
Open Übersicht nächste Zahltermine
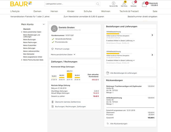point(68,102)
